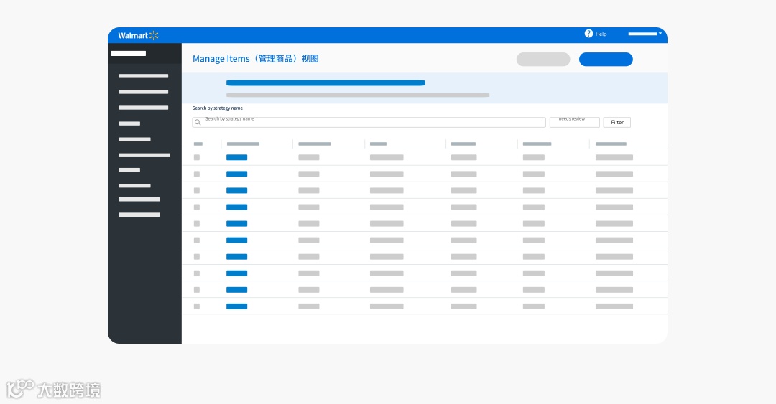Open the blue item link in the fifth row
The width and height of the screenshot is (776, 404).
(x=236, y=223)
